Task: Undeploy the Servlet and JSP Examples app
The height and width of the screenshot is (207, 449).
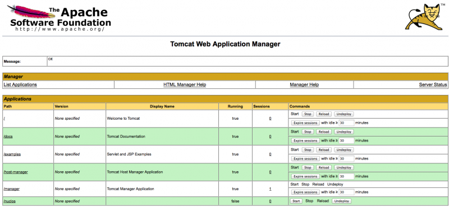Action: [344, 150]
